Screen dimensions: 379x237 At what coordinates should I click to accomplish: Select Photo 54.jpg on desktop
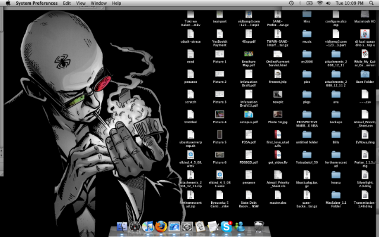[x=278, y=114]
